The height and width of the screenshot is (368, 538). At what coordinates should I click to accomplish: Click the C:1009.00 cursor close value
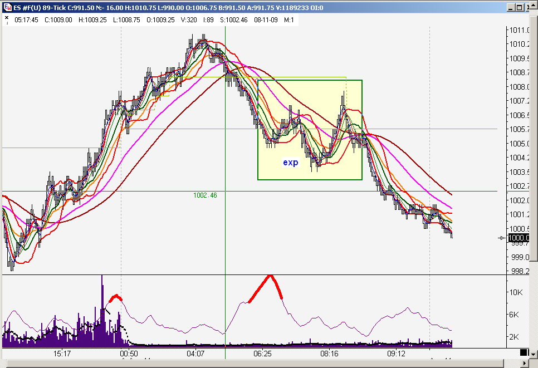58,20
